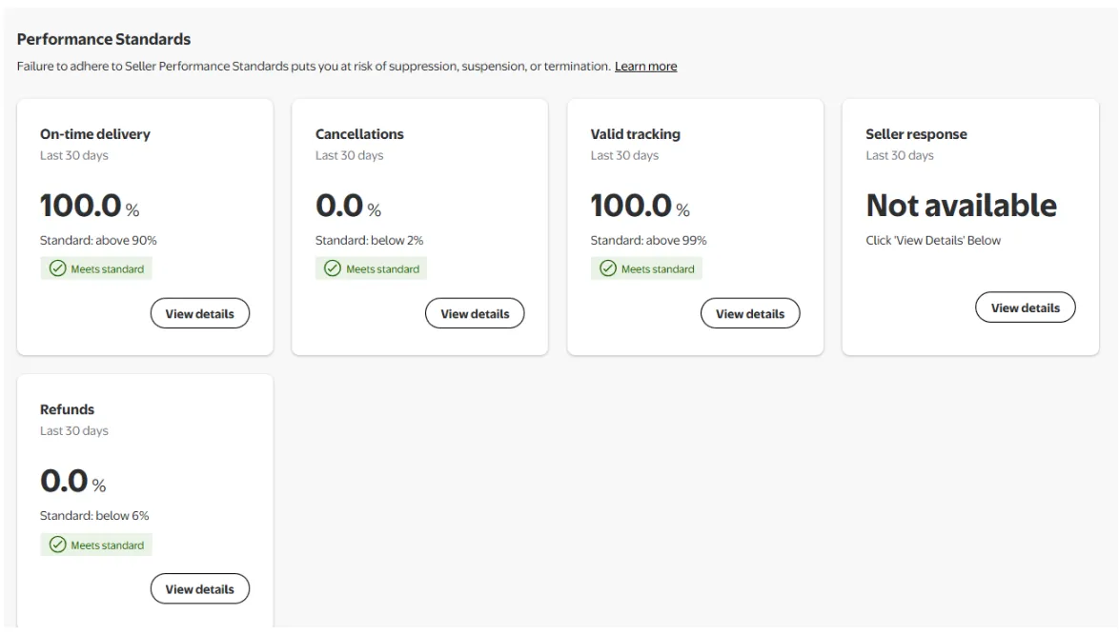Click the checkmark icon under On-time delivery

tap(58, 268)
